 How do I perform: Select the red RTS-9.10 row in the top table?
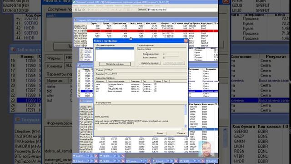click(145, 31)
